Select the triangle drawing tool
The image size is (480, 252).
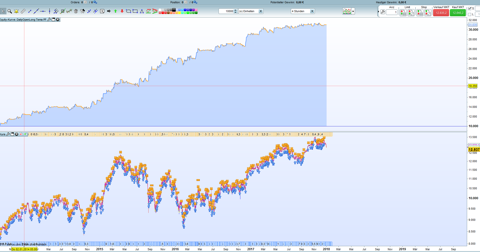[142, 11]
